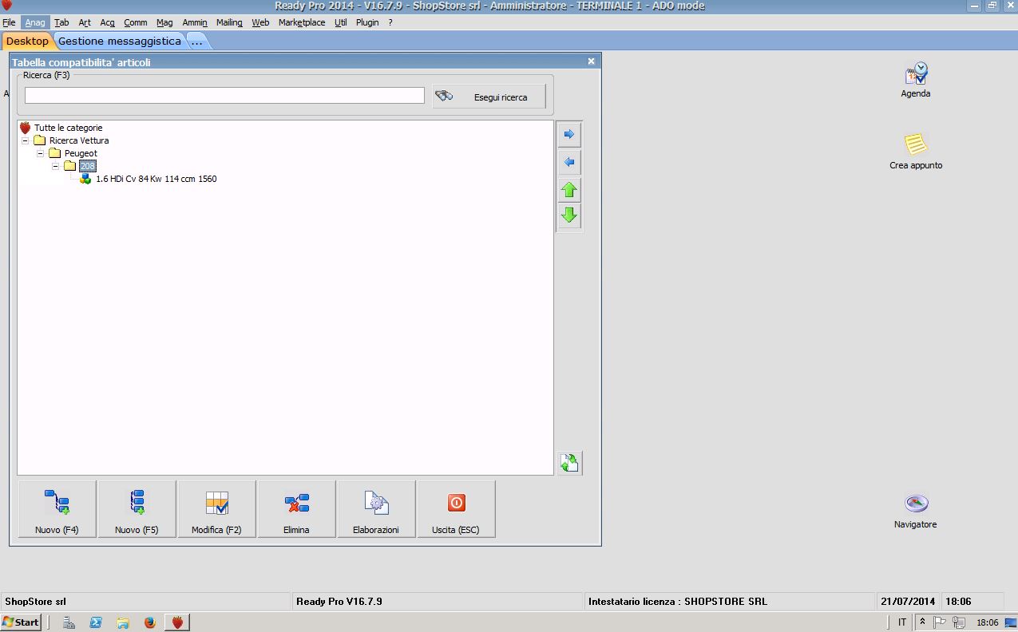The image size is (1018, 632).
Task: Open the Web menu
Action: [x=260, y=22]
